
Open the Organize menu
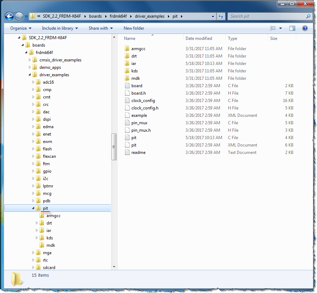click(x=19, y=28)
